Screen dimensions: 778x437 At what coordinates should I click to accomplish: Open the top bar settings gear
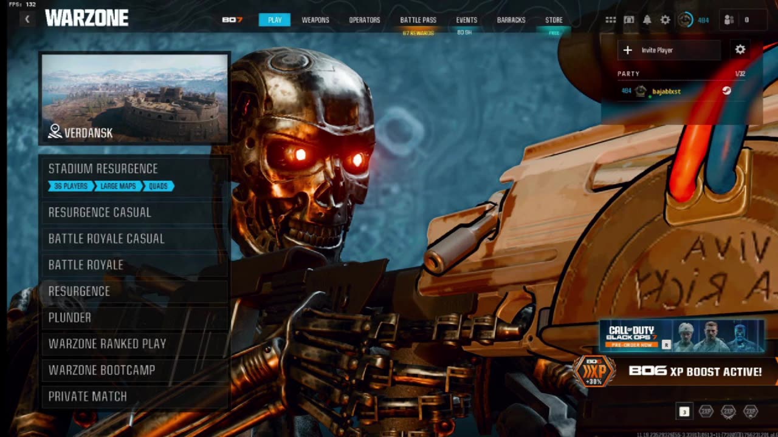pos(666,20)
